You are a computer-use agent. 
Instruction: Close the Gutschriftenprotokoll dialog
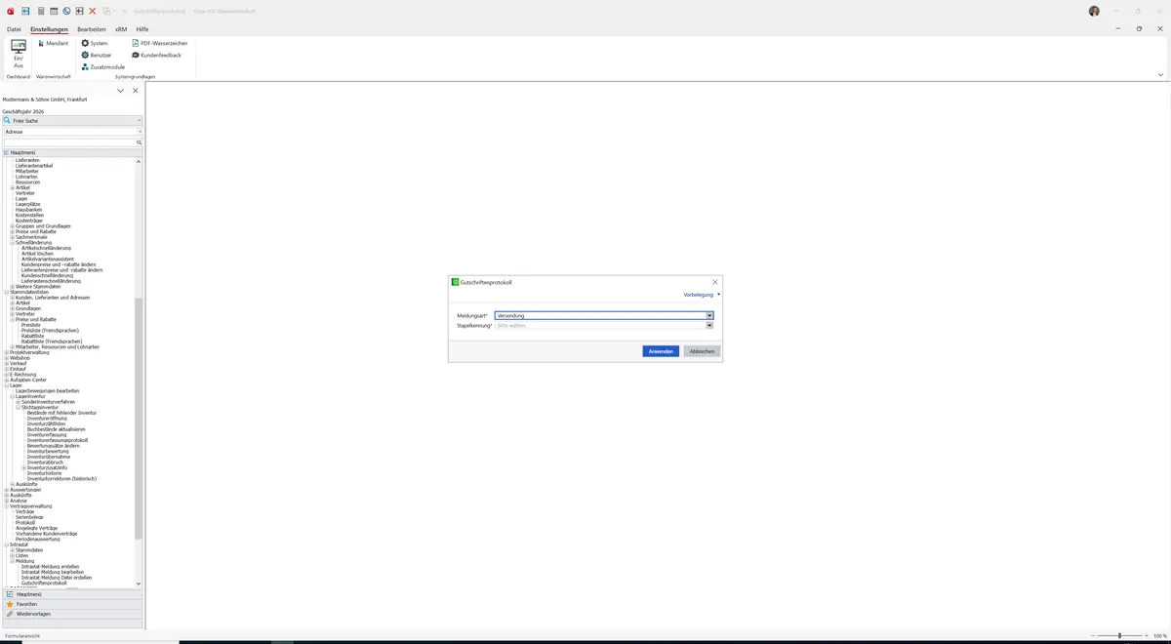[714, 282]
